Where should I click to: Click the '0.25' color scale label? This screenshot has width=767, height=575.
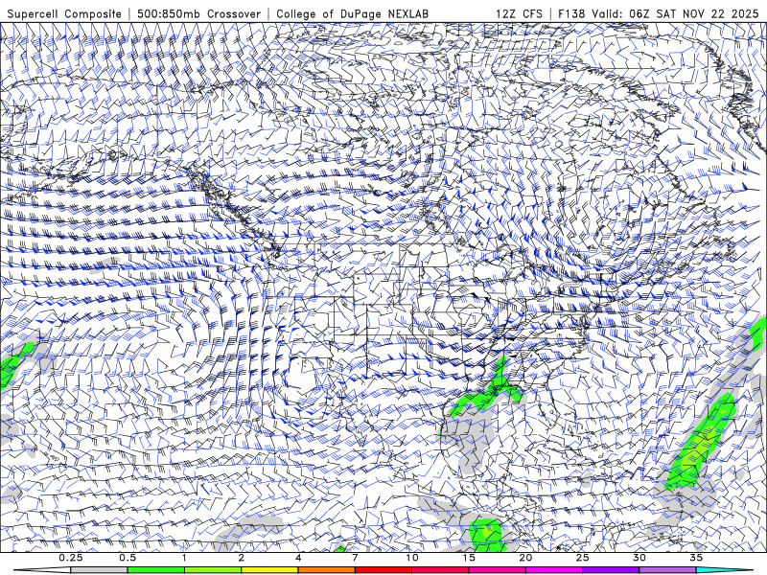click(70, 558)
